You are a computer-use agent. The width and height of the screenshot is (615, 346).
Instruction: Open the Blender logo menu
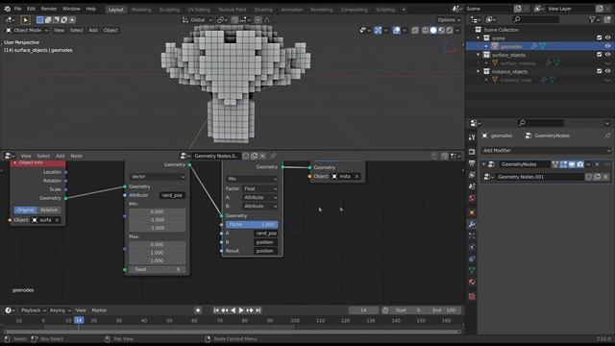tap(7, 9)
